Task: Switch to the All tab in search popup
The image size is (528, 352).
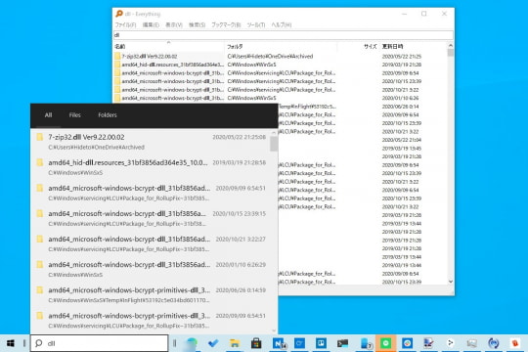Action: [x=48, y=114]
